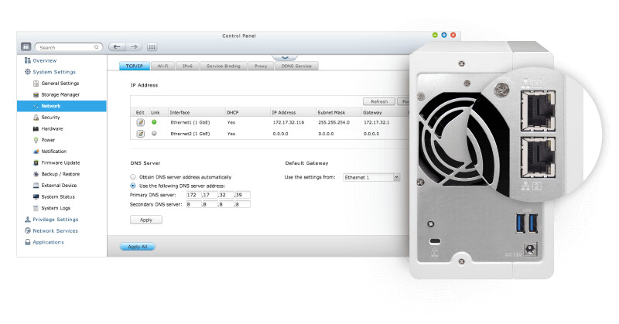Switch to the Wi-Fi tab
This screenshot has width=619, height=324.
163,67
